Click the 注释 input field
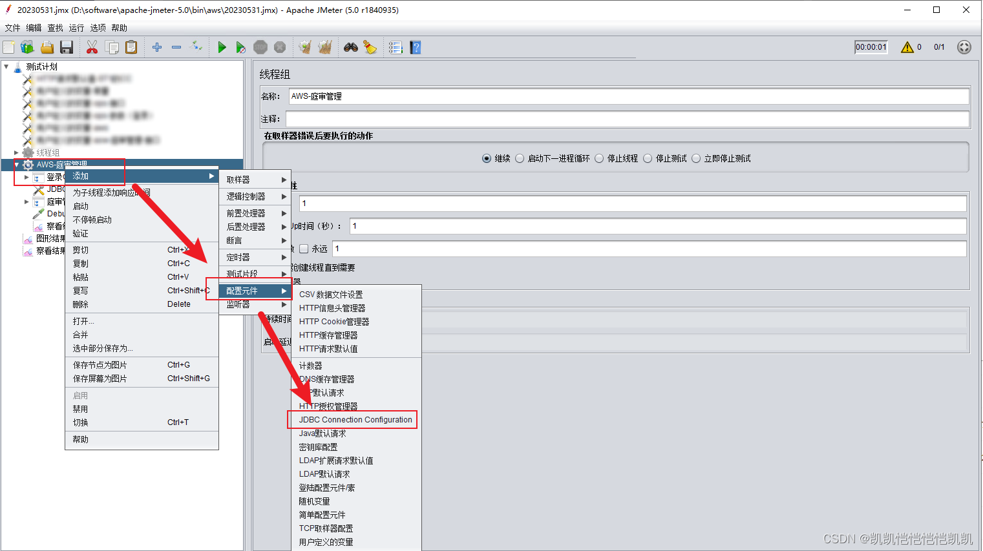The width and height of the screenshot is (983, 551). pos(628,119)
